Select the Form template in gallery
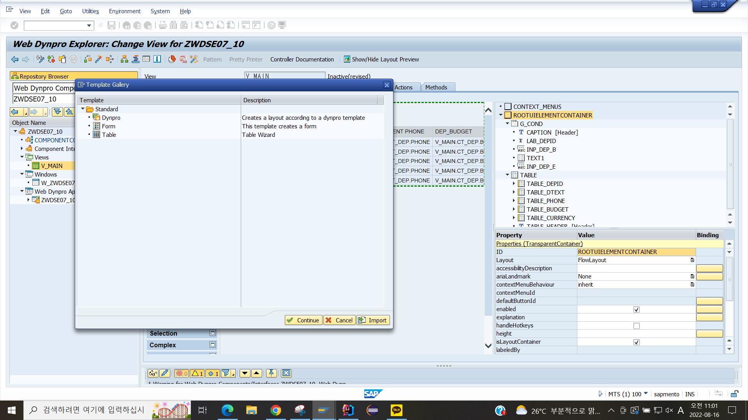The image size is (748, 420). pos(108,126)
